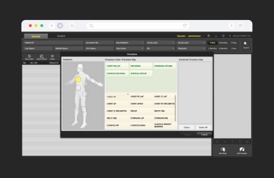
Task: Open the end date dropdown
Action: 191,43
